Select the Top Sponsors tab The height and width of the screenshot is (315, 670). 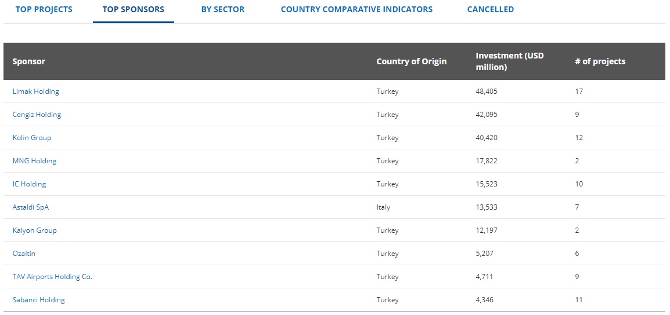click(133, 9)
